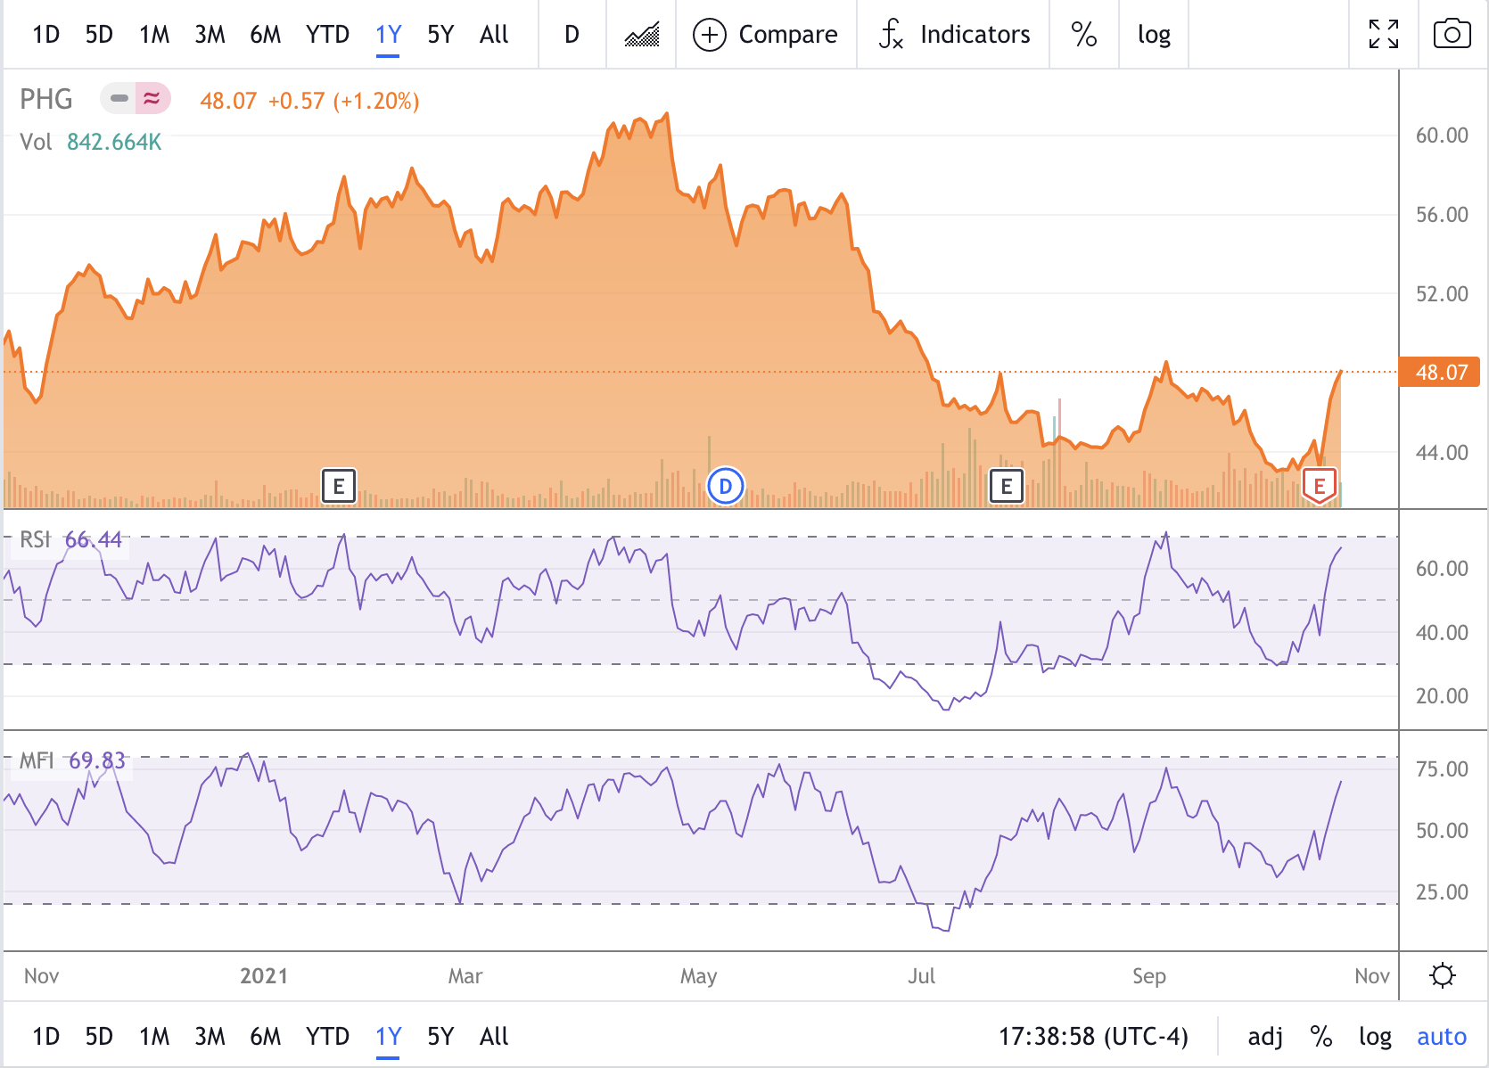Viewport: 1489px width, 1068px height.
Task: Click the 60.00 price axis label
Action: point(1442,136)
